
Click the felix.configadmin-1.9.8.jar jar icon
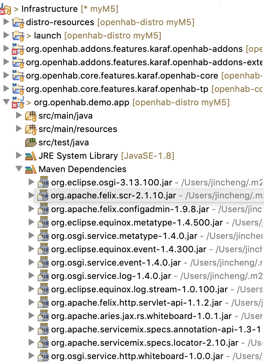coord(43,209)
